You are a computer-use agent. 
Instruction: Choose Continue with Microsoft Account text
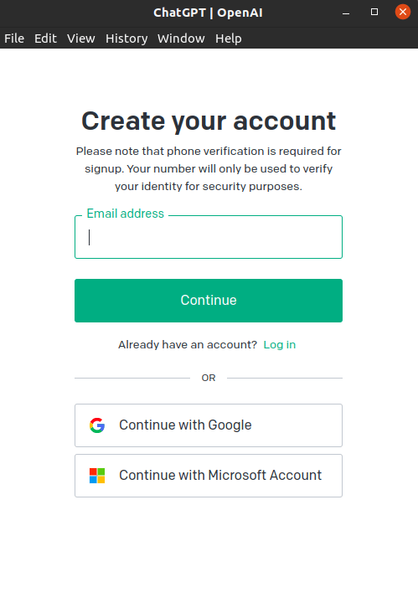coord(220,476)
